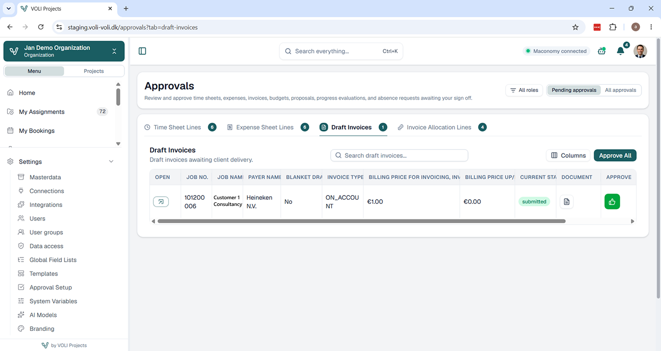The height and width of the screenshot is (351, 661).
Task: Open Users settings
Action: coord(37,219)
